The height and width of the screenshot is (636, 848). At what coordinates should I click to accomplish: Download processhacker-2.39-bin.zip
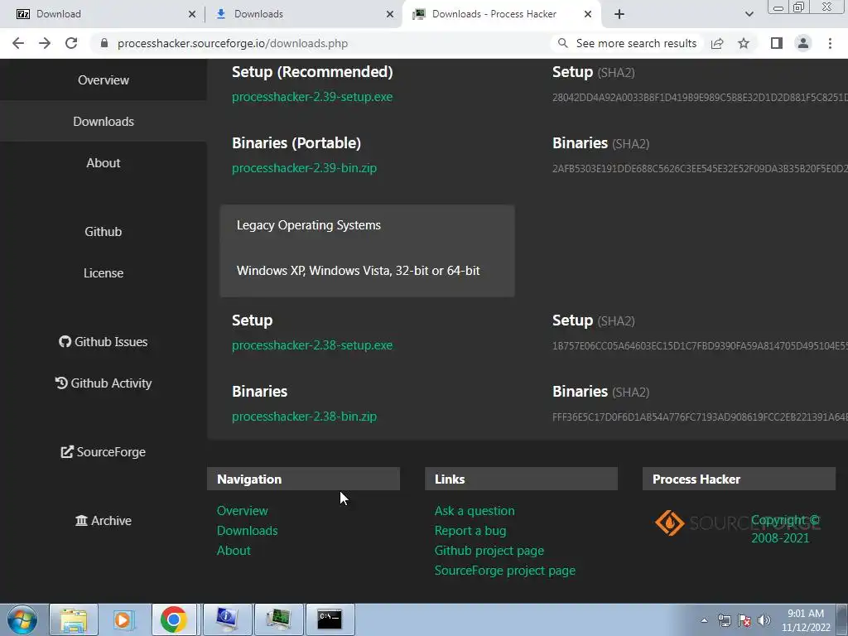click(304, 168)
